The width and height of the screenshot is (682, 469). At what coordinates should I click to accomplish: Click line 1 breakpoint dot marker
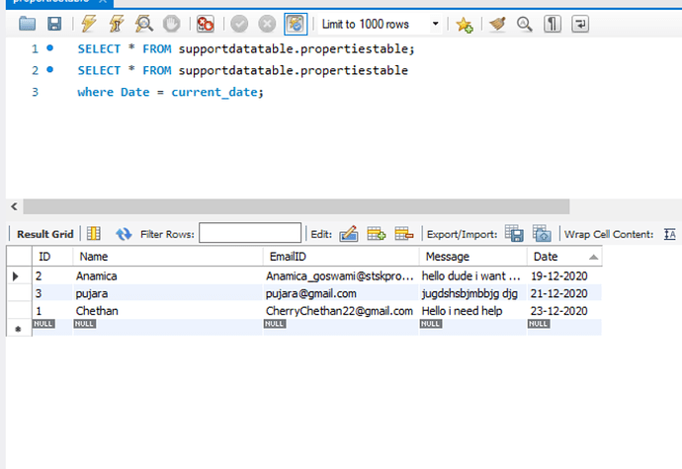pyautogui.click(x=50, y=47)
